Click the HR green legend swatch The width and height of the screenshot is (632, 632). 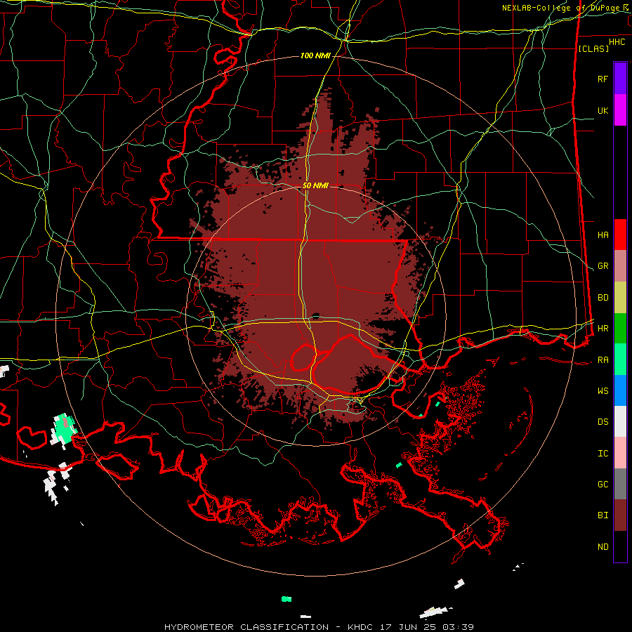click(620, 328)
